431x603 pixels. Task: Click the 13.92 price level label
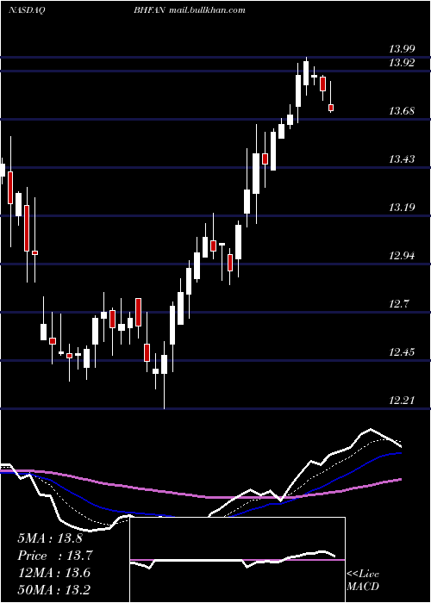[402, 63]
